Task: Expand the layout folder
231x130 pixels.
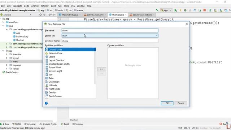Action: click(x=6, y=58)
